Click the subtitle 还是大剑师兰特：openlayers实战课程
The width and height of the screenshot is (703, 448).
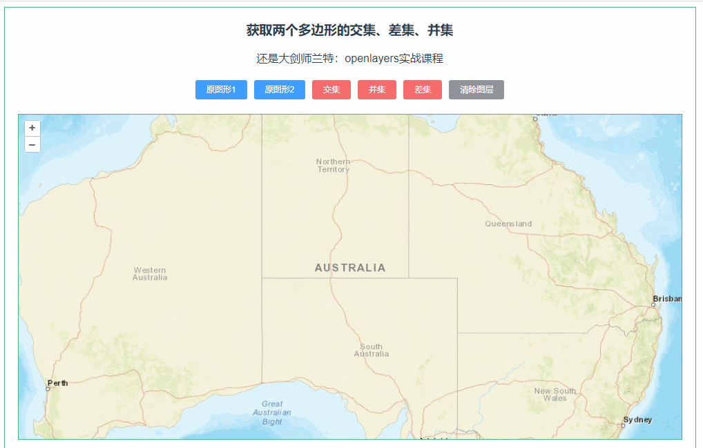coord(349,58)
